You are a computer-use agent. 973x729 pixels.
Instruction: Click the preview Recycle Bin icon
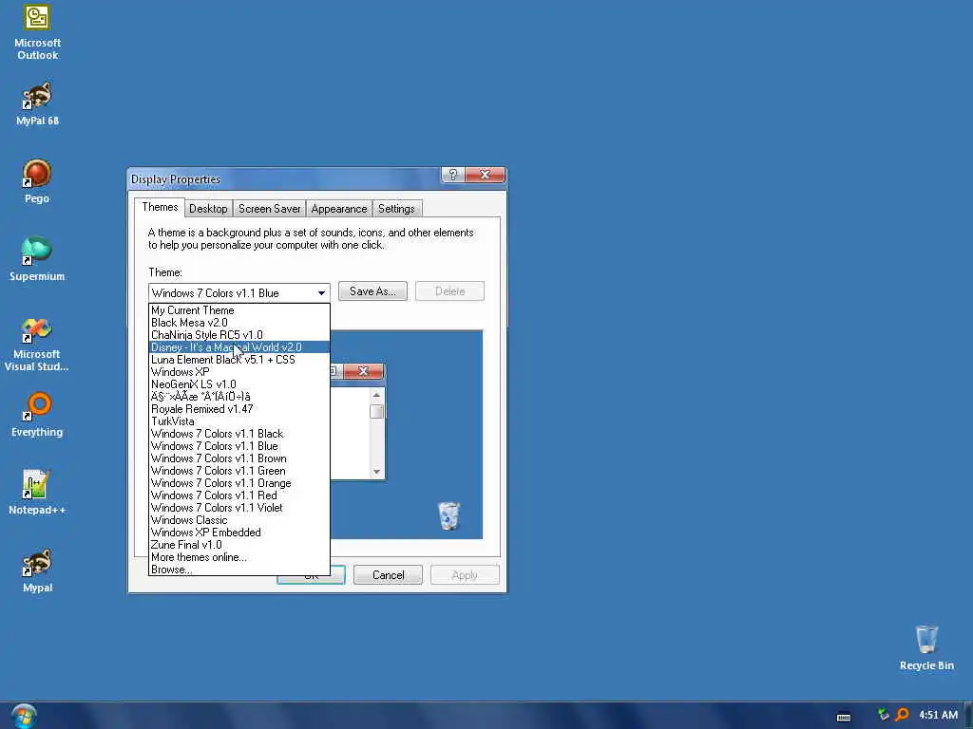click(x=448, y=515)
